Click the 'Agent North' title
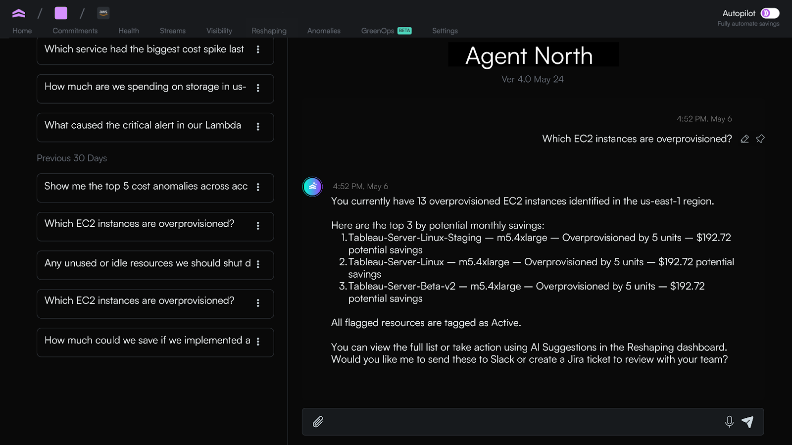Viewport: 792px width, 445px height. click(529, 55)
